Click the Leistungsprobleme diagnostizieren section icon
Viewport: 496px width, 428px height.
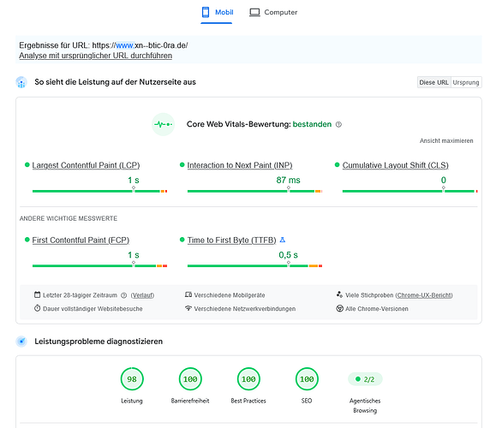(x=21, y=342)
